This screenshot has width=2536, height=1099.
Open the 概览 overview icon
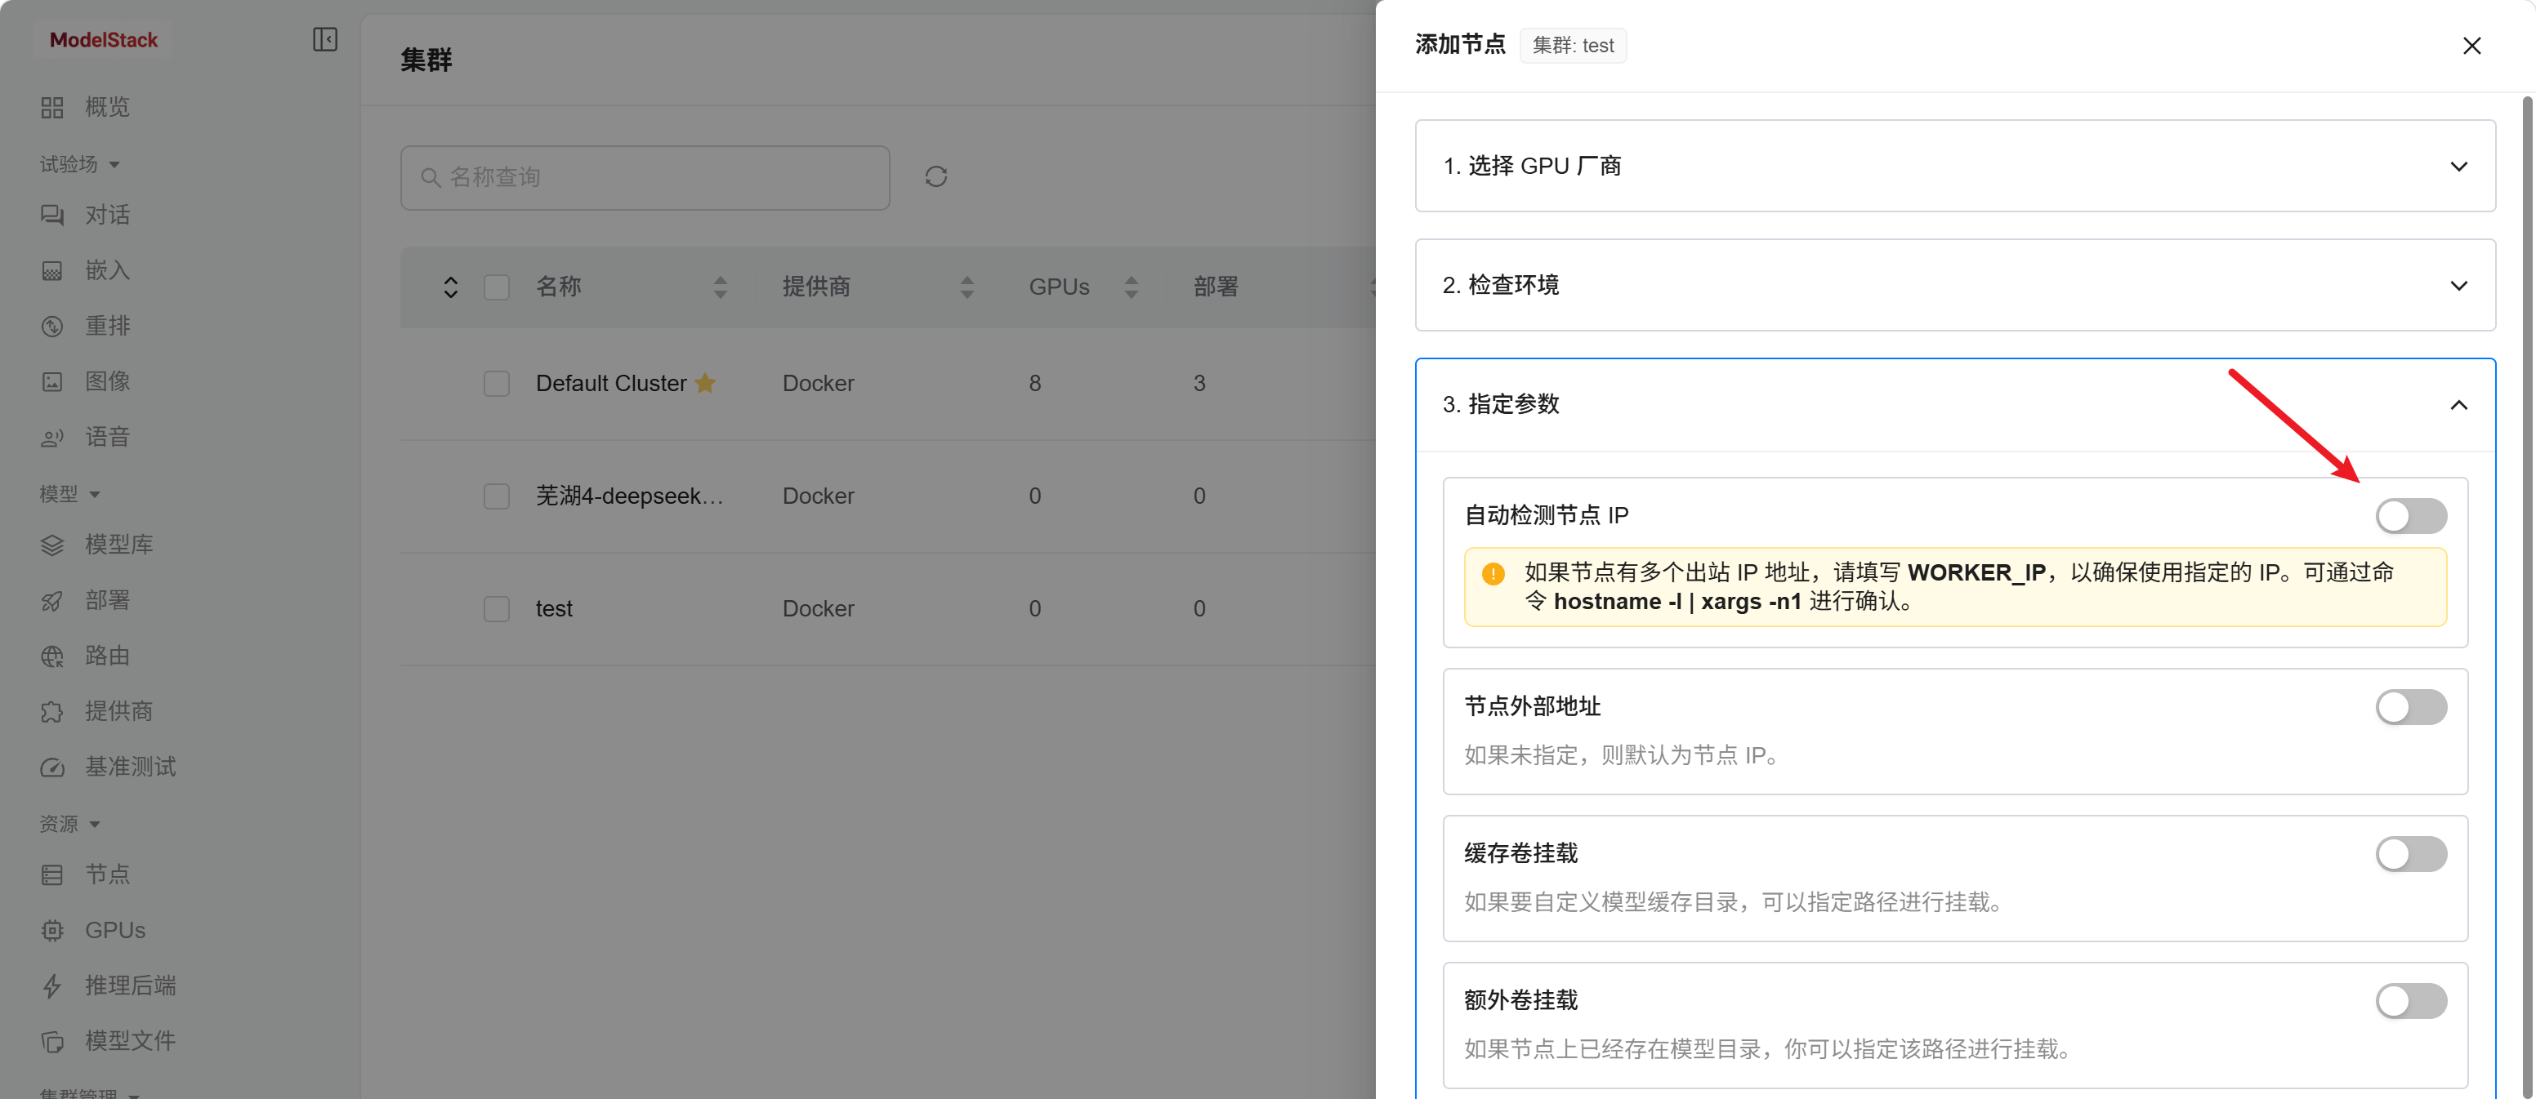tap(52, 107)
